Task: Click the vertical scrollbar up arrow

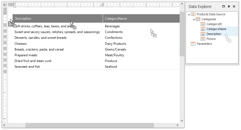Action: 182,4
